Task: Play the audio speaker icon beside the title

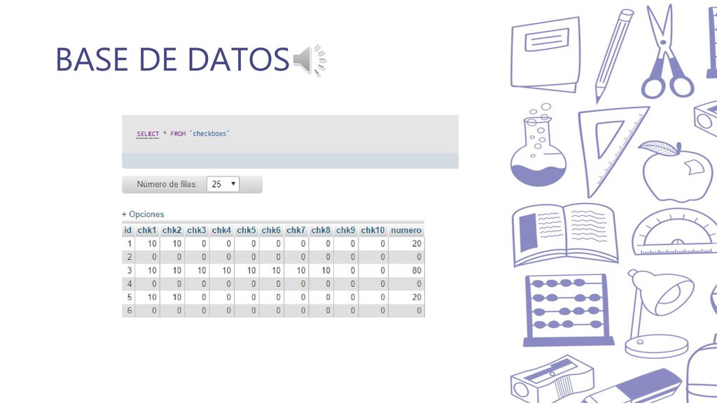Action: click(309, 60)
